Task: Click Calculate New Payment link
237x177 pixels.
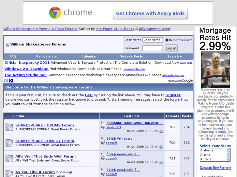Action: (215, 168)
